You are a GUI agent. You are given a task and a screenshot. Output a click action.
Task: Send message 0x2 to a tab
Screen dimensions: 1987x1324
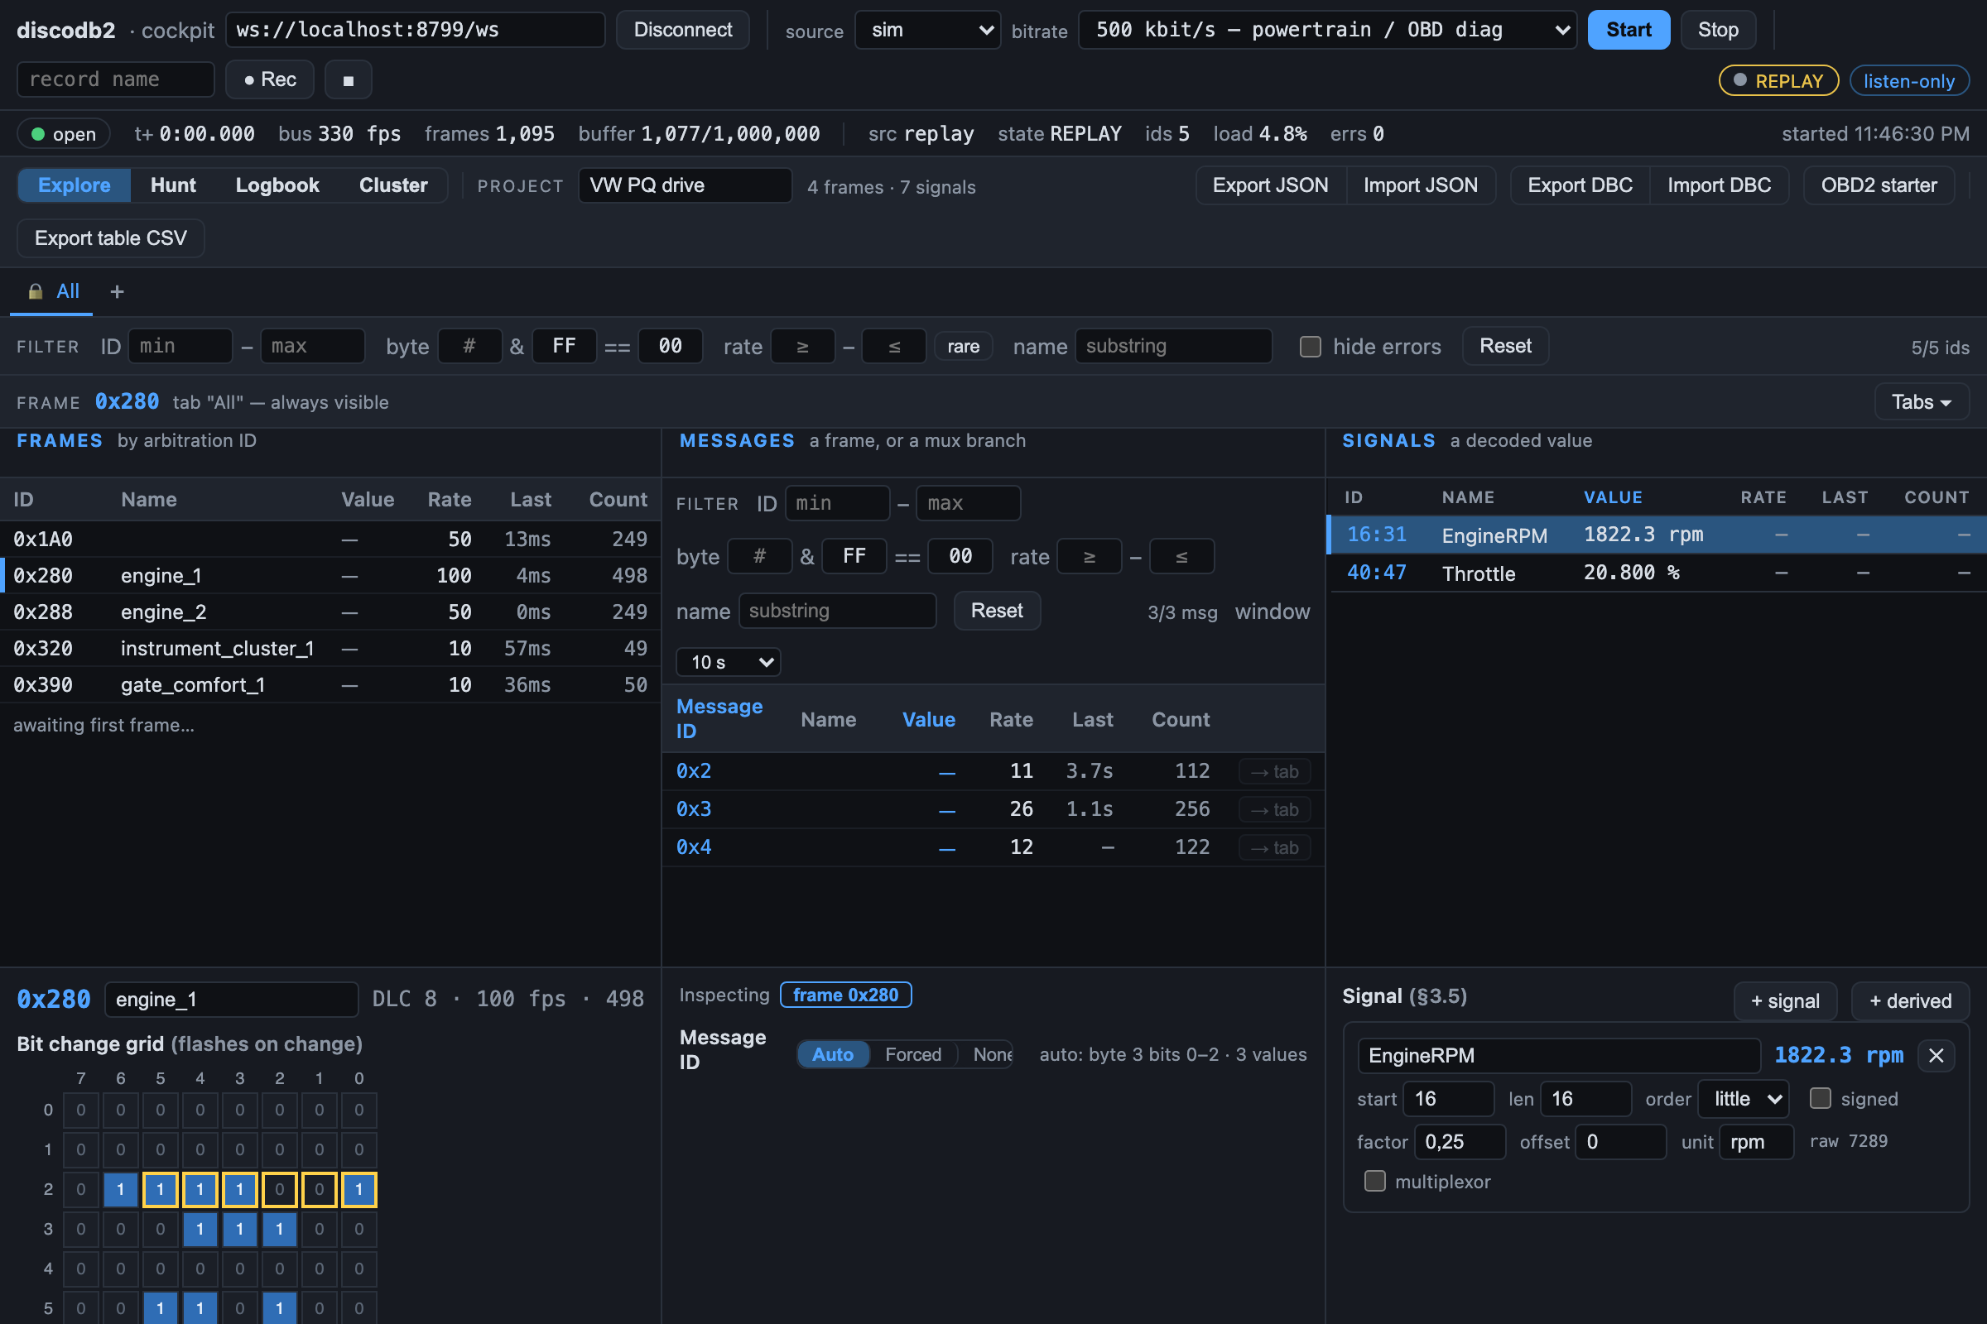[x=1275, y=772]
